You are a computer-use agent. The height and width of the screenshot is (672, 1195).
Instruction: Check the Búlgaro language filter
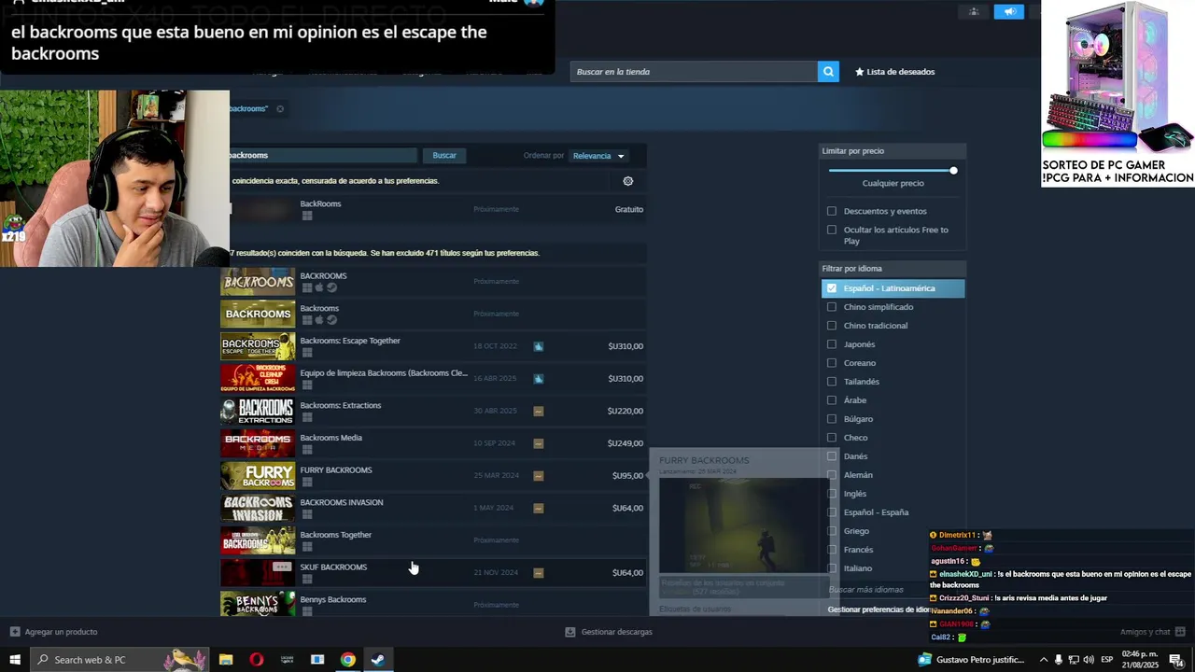(x=832, y=419)
